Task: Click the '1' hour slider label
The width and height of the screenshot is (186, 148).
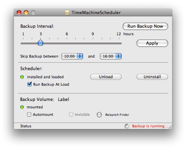Action: [x=23, y=34]
